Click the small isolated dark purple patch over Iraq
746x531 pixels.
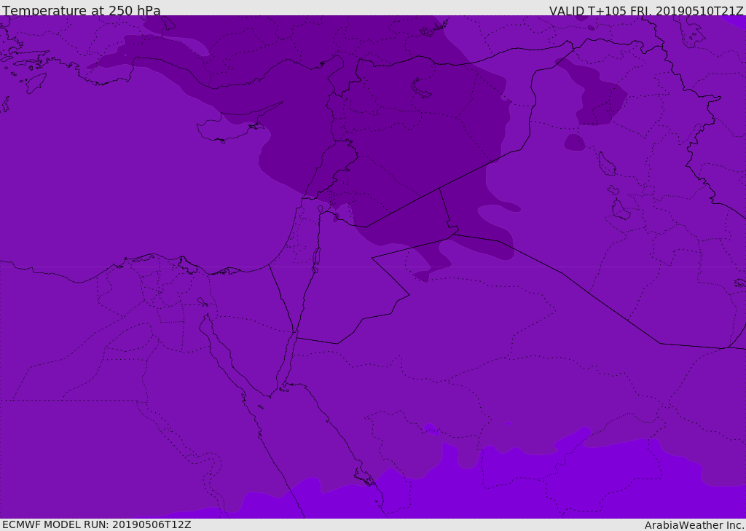(x=575, y=142)
